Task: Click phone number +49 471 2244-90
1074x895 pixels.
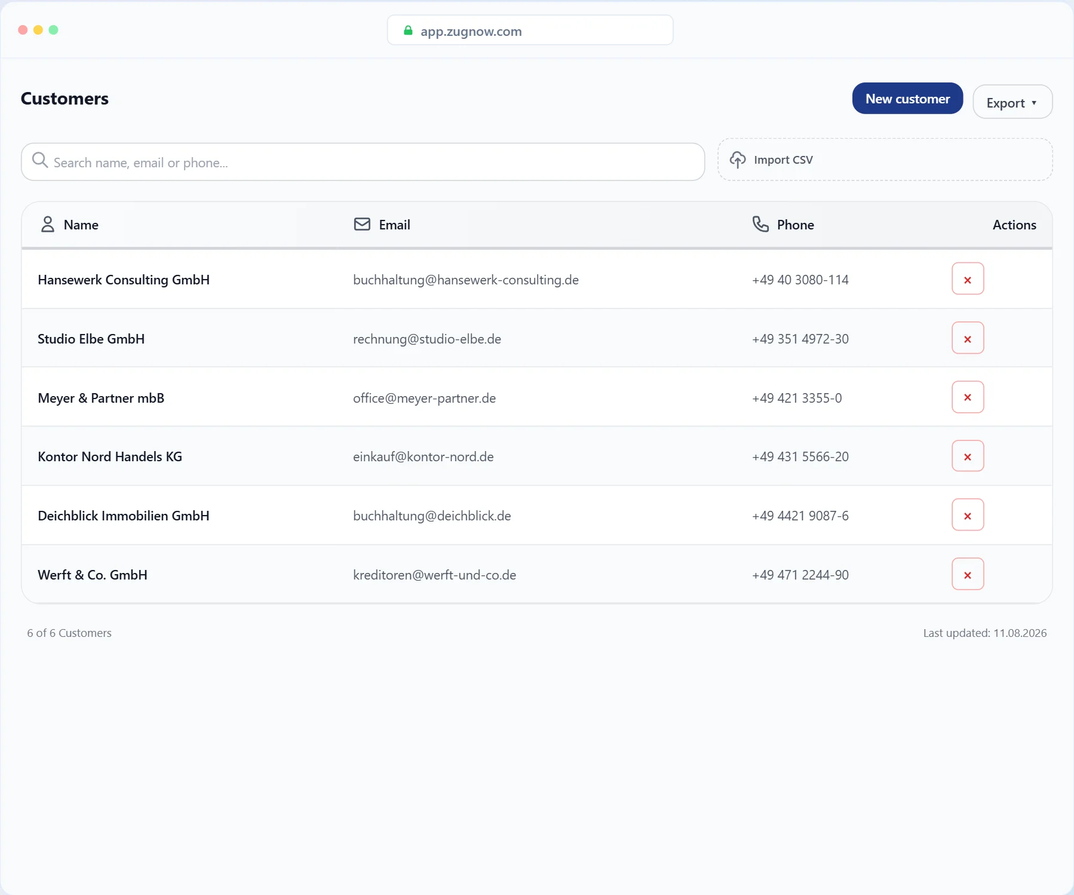Action: tap(800, 575)
